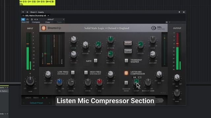Click the Compare button
This screenshot has height=118, width=211.
tap(36, 22)
